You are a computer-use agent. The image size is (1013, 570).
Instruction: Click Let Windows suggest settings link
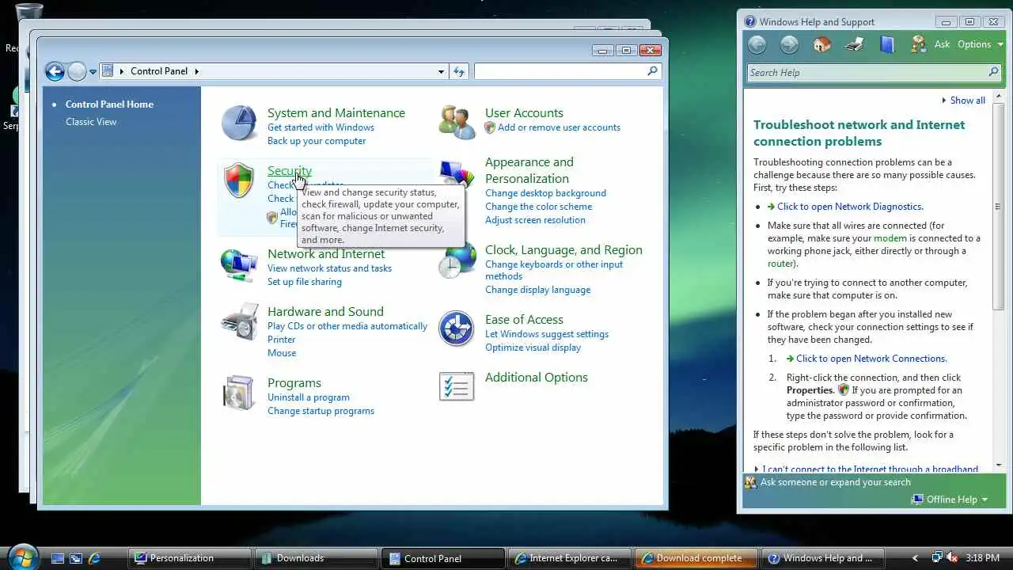pos(547,334)
